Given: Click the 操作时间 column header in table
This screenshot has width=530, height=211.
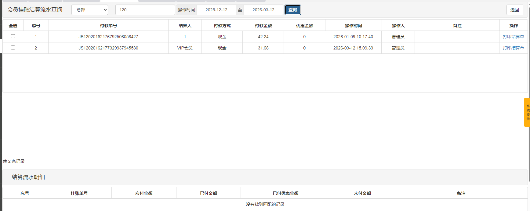Looking at the screenshot, I should [x=353, y=26].
